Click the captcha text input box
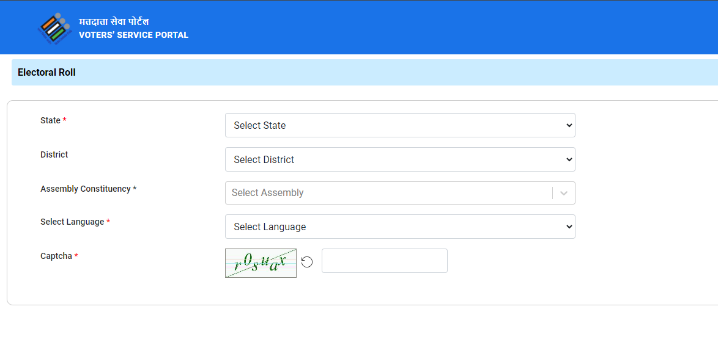This screenshot has height=345, width=718. 384,261
